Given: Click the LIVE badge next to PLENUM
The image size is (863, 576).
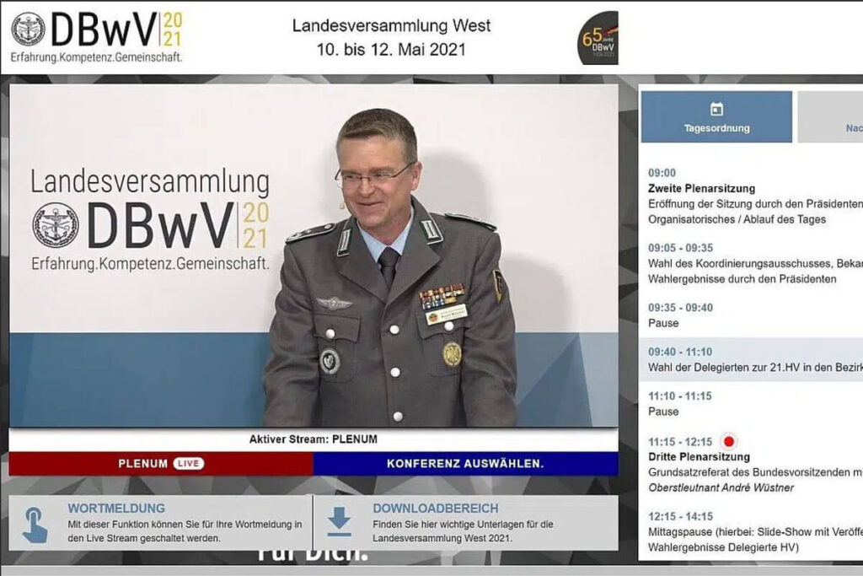Looking at the screenshot, I should [188, 464].
